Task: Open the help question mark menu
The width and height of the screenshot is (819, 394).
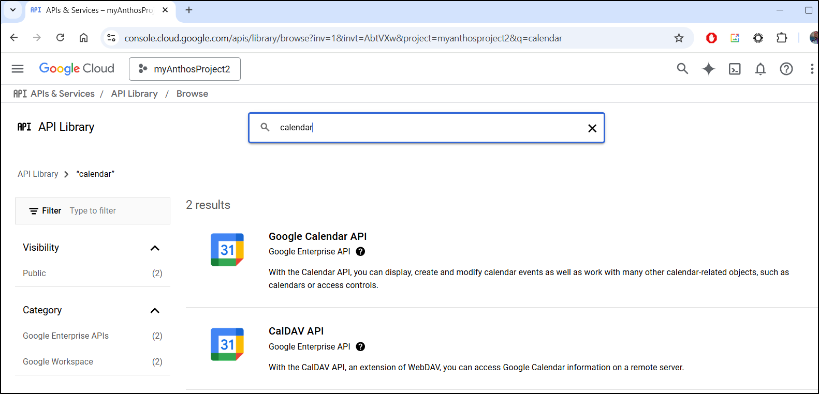Action: (x=786, y=69)
